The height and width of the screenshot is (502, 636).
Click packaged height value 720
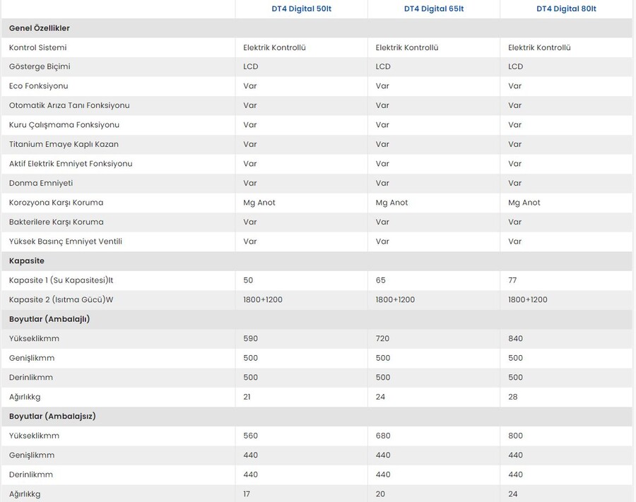(382, 339)
